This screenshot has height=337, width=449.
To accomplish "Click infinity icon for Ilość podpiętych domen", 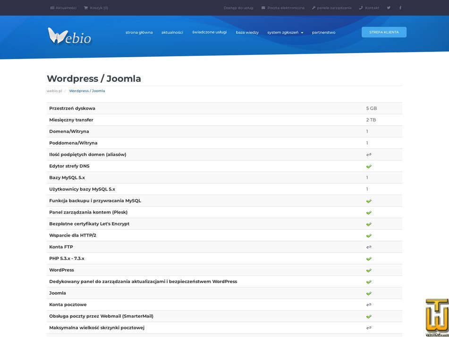I will pyautogui.click(x=369, y=155).
